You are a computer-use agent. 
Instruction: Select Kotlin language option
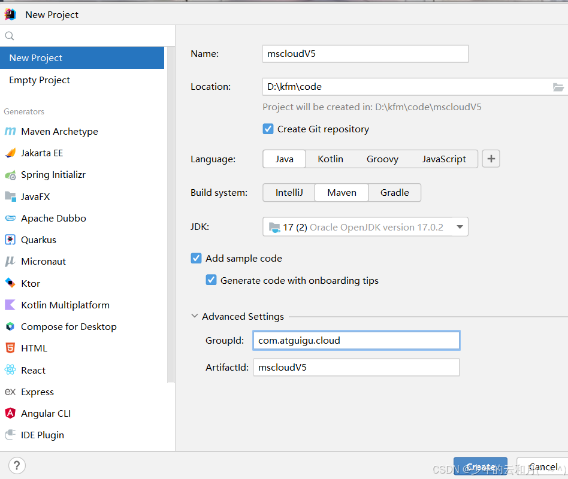[x=330, y=159]
